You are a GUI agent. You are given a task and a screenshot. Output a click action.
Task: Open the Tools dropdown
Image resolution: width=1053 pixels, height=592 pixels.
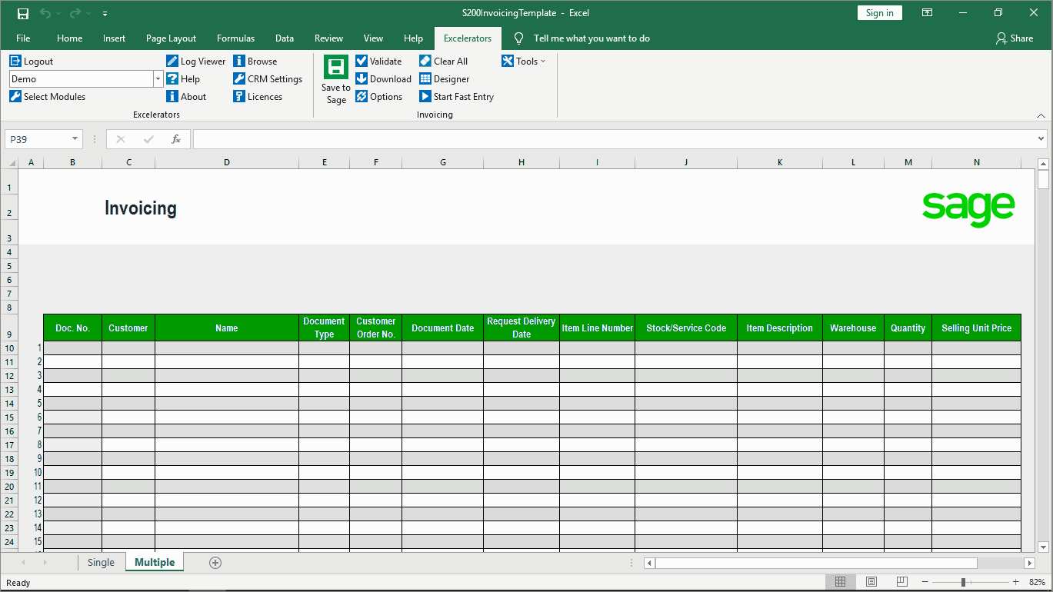(x=524, y=61)
